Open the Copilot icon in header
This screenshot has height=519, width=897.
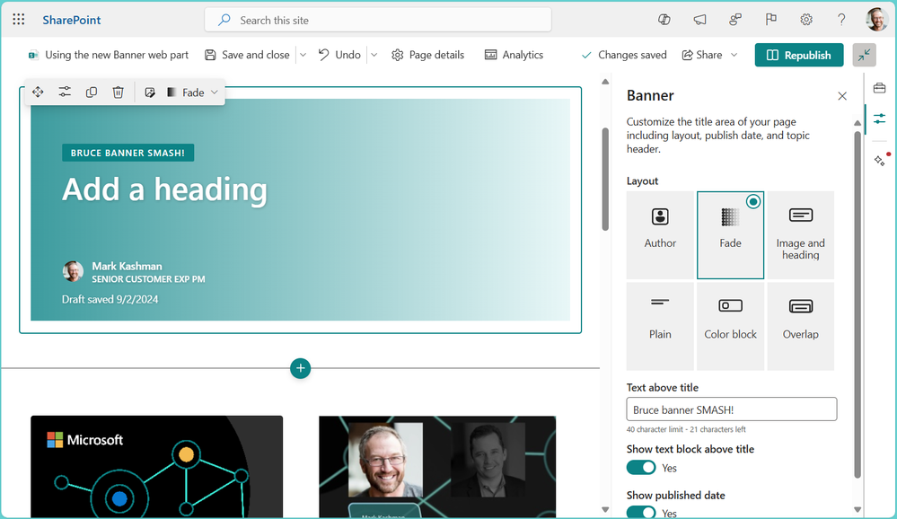664,20
